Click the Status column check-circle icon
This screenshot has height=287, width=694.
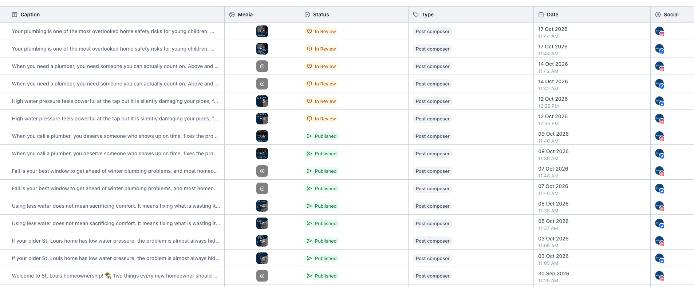tap(307, 15)
